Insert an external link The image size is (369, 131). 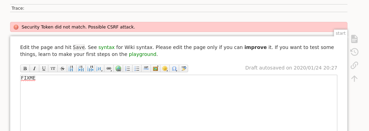click(x=118, y=68)
